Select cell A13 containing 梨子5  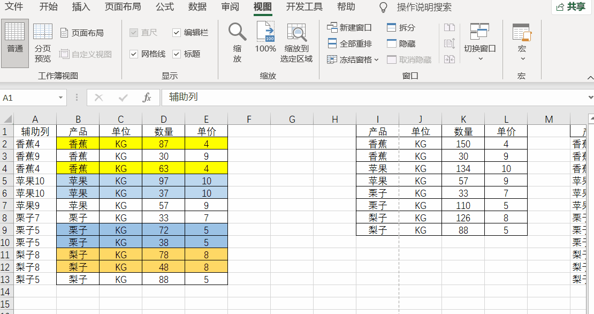[35, 279]
